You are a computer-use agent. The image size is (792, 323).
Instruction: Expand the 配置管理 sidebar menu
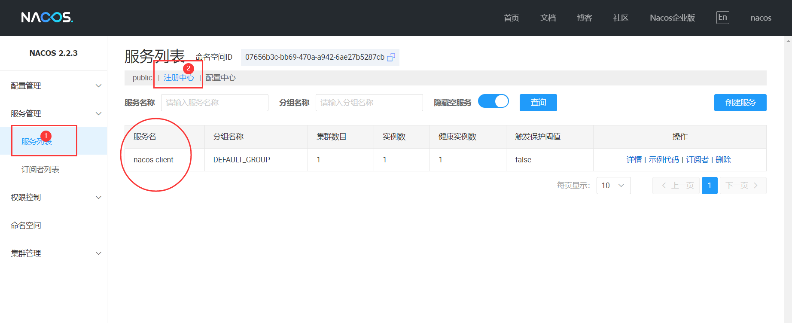point(53,86)
